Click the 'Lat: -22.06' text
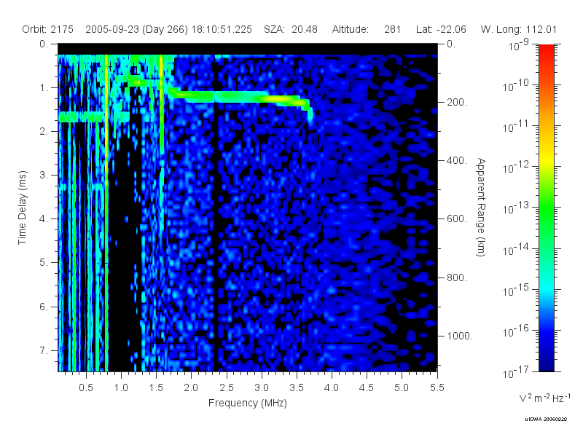583x437 pixels. [x=441, y=29]
